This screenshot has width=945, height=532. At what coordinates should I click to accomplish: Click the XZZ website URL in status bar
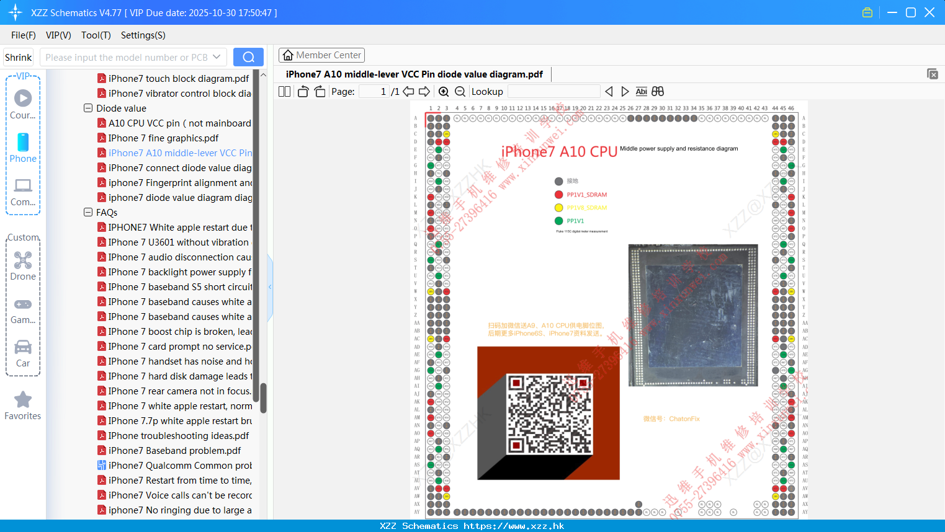[514, 526]
